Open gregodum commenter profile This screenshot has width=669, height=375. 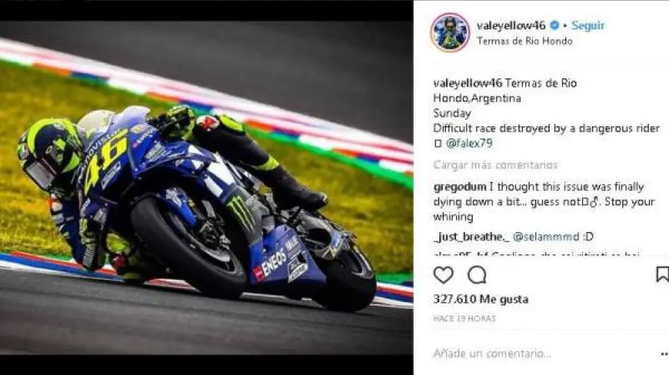pos(460,187)
